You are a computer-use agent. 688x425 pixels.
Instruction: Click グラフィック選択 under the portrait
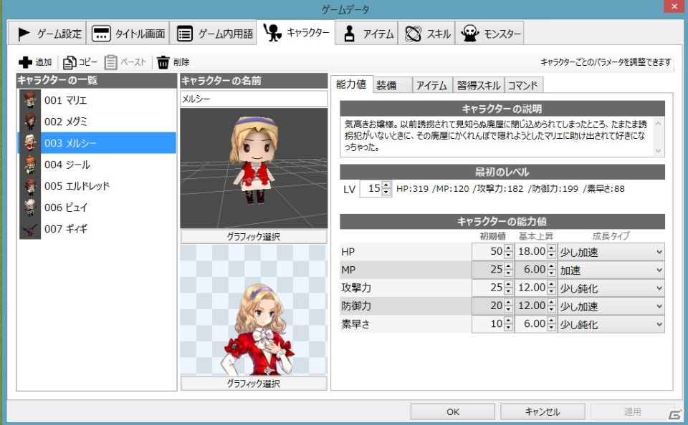coord(254,384)
